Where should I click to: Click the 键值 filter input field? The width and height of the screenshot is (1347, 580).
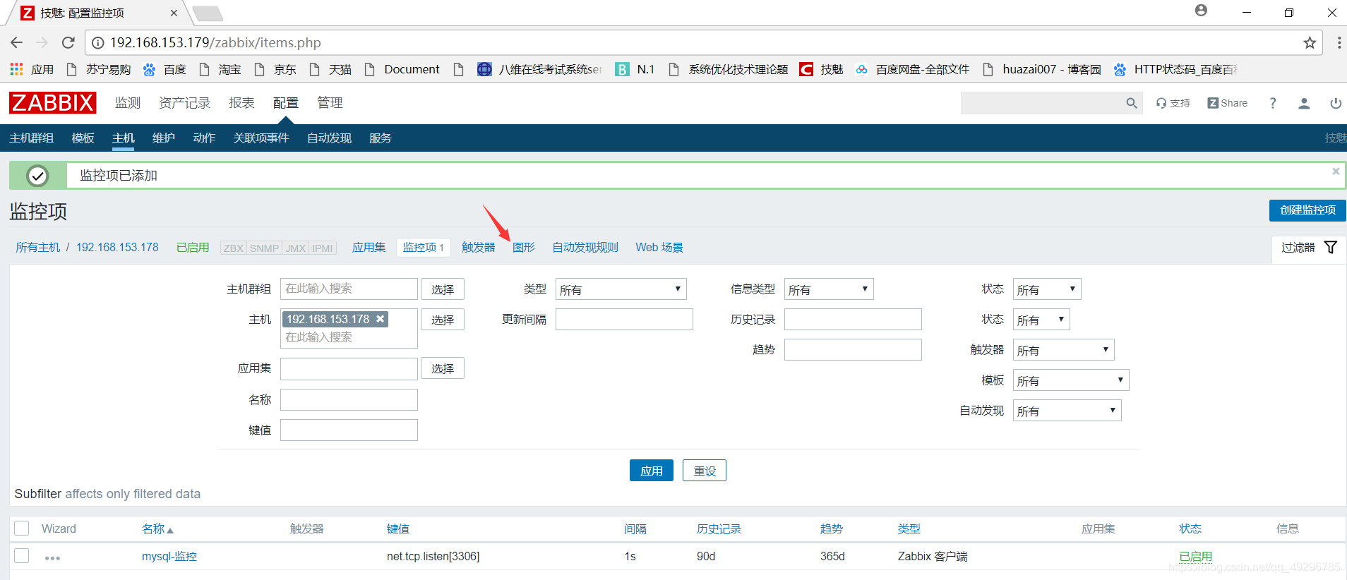pos(349,430)
